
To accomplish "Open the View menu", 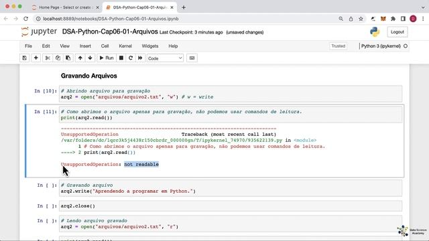I will click(x=65, y=46).
